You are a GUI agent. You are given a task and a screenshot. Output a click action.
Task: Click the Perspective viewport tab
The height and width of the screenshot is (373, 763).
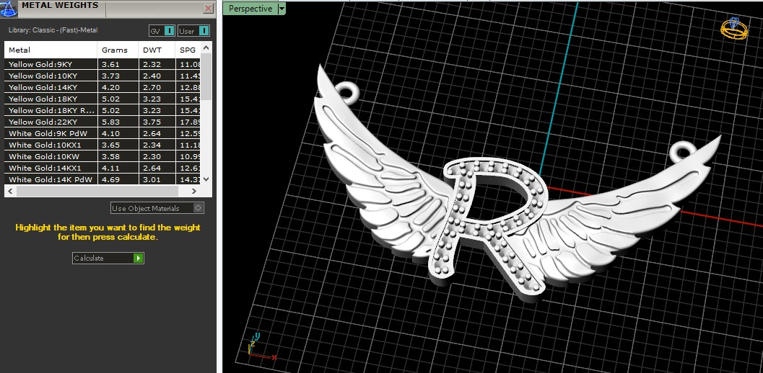click(250, 9)
